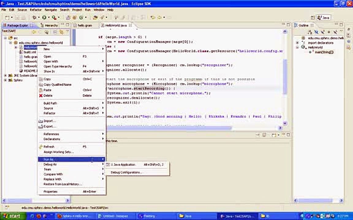Image resolution: width=353 pixels, height=220 pixels.
Task: Click Debug Configurations... in submenu
Action: (137, 172)
